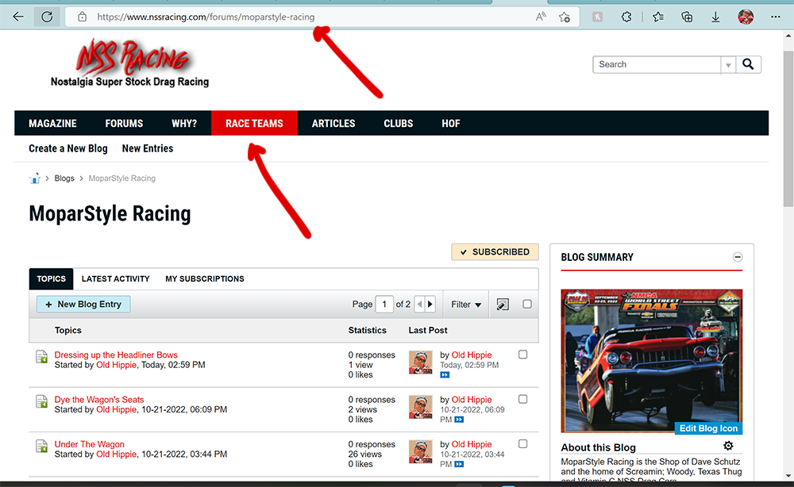This screenshot has height=487, width=794.
Task: Click topic icon for Dressing up the Headliner Bows
Action: tap(41, 357)
